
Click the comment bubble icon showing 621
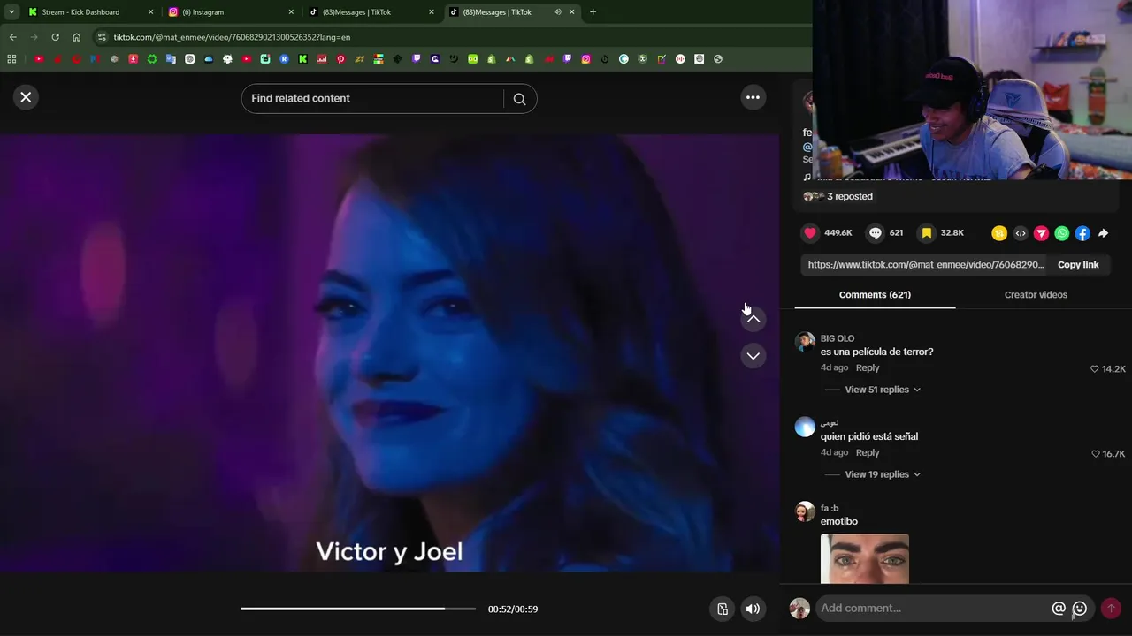(876, 233)
